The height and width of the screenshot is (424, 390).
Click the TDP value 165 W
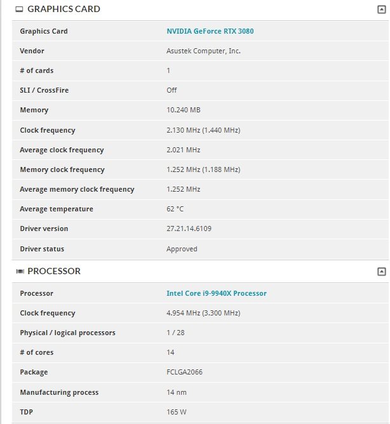[176, 412]
